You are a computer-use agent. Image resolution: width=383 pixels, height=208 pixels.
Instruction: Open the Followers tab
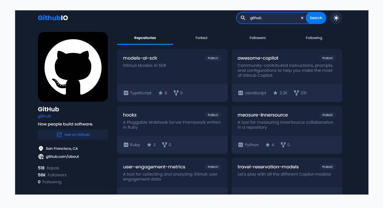click(258, 38)
